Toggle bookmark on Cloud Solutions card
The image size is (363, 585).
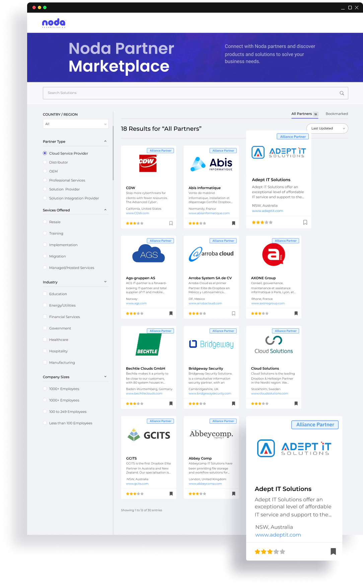[296, 404]
